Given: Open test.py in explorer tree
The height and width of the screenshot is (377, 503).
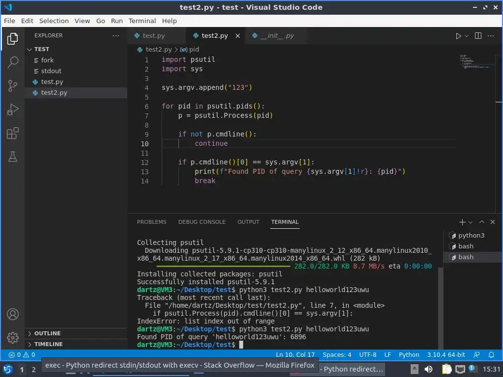Looking at the screenshot, I should pyautogui.click(x=76, y=82).
